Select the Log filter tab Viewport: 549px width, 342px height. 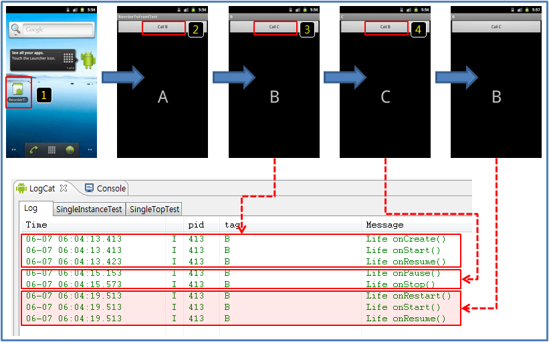[x=35, y=209]
